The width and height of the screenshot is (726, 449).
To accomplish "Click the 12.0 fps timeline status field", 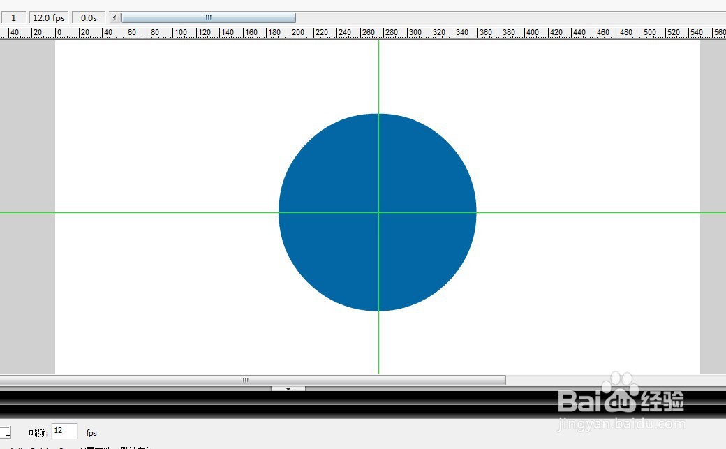I will point(49,18).
